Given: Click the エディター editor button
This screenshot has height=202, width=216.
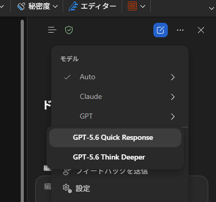Looking at the screenshot, I should 92,6.
